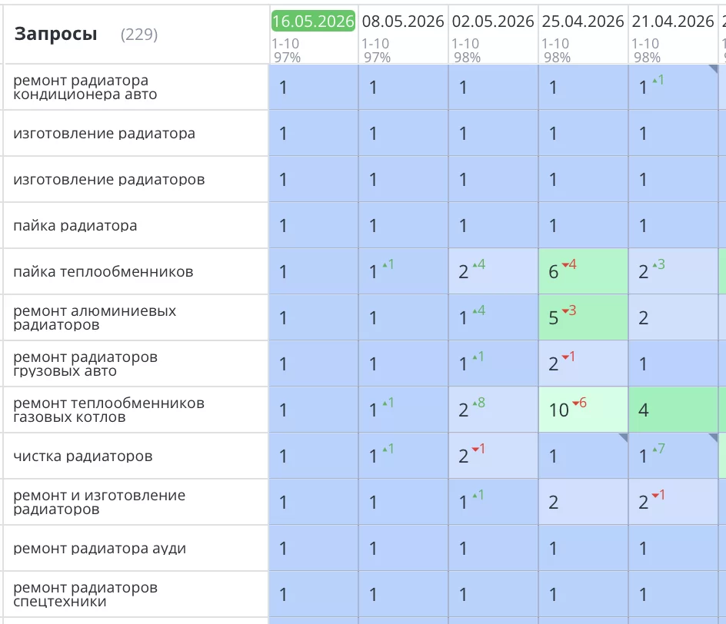
Task: Select query ремонт радиаторов спецтехники
Action: point(85,594)
